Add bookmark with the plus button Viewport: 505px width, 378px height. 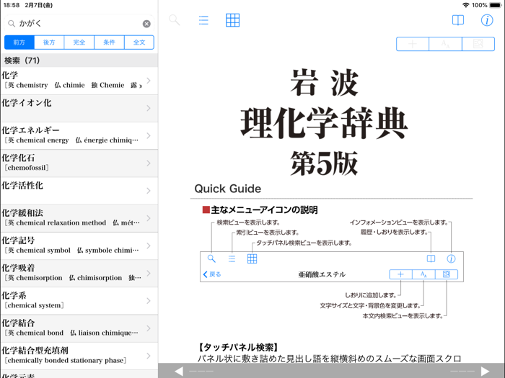413,44
